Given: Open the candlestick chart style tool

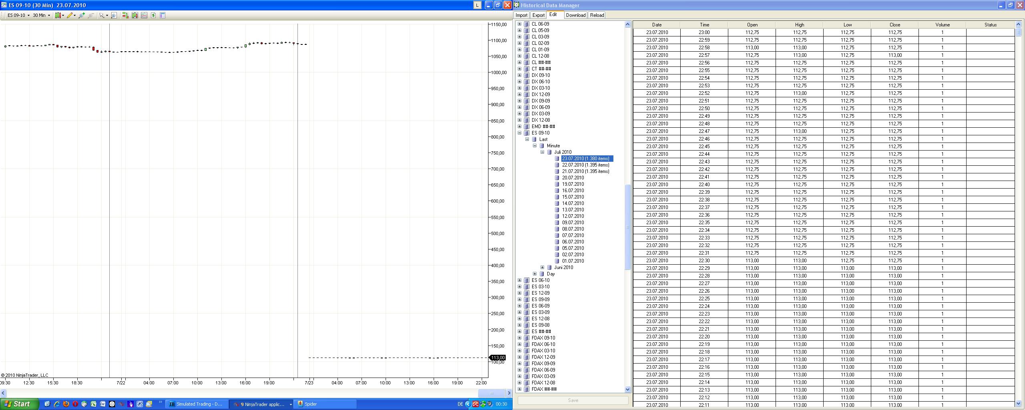Looking at the screenshot, I should point(59,15).
